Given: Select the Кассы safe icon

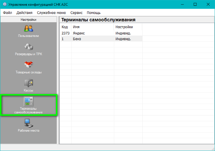Looking at the screenshot, I should [x=28, y=83].
